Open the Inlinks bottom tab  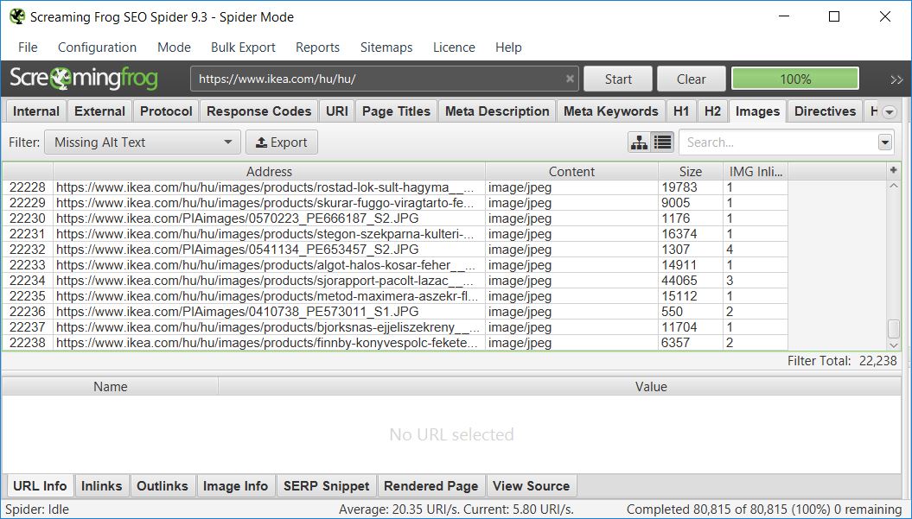[102, 486]
